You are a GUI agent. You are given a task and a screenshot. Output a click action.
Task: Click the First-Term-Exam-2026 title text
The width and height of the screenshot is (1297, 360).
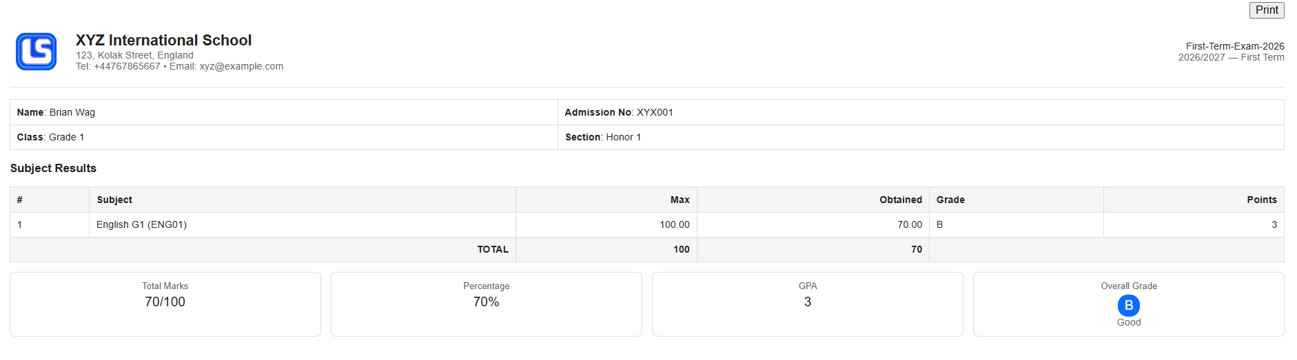[1234, 46]
